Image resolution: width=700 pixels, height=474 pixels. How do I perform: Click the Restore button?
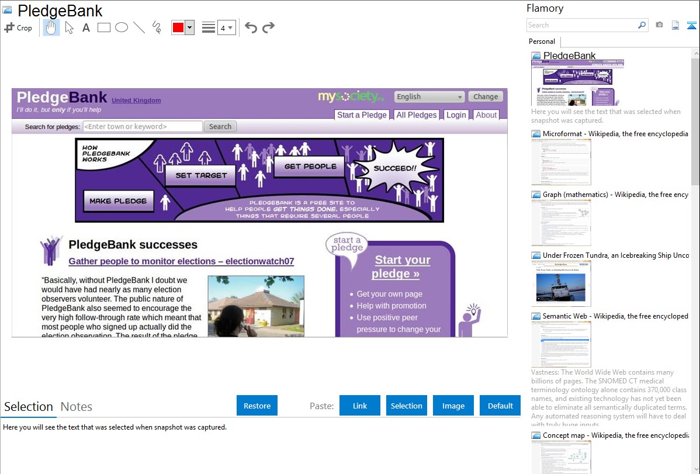tap(257, 406)
